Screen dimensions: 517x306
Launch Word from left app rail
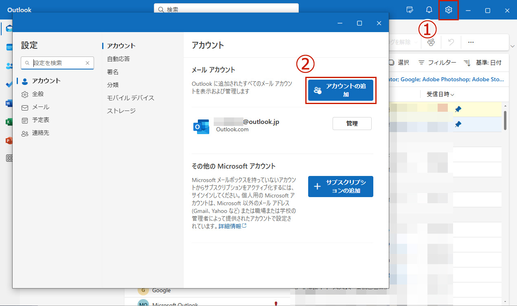tap(9, 103)
